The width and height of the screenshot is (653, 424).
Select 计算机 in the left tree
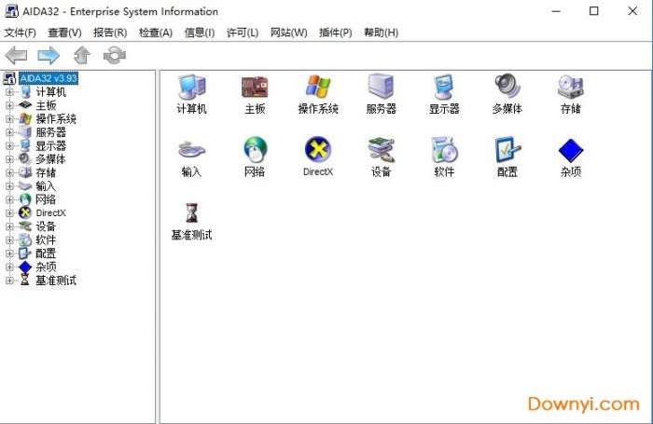click(50, 91)
